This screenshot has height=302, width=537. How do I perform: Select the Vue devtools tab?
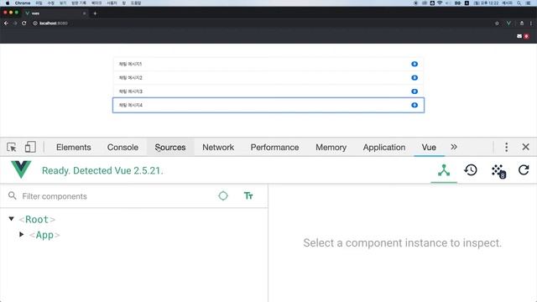pos(429,148)
